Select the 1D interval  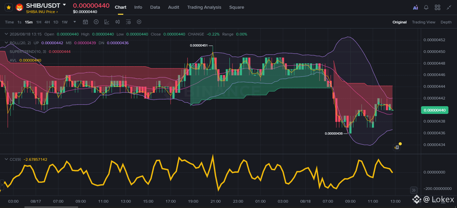56,22
